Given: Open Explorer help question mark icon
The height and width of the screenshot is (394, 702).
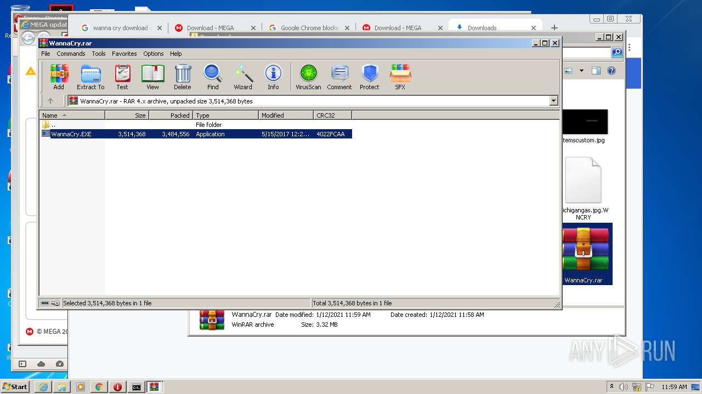Looking at the screenshot, I should [x=612, y=71].
